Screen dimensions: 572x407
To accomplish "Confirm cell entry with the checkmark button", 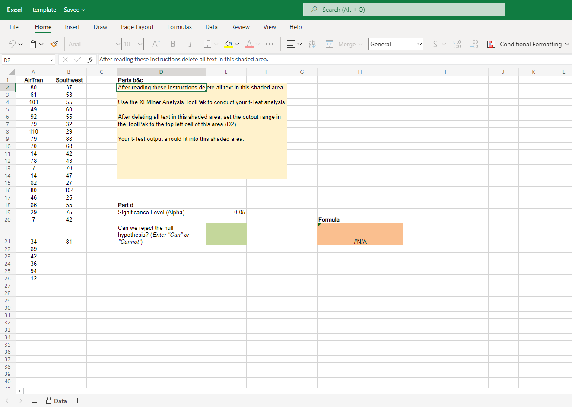I will click(78, 59).
